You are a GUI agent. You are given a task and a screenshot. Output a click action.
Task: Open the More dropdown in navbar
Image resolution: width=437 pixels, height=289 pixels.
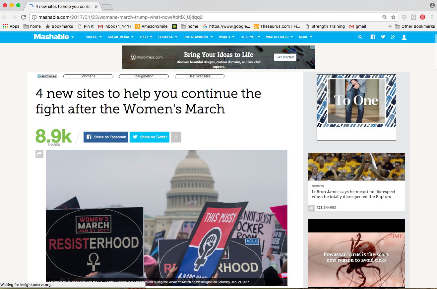point(305,37)
